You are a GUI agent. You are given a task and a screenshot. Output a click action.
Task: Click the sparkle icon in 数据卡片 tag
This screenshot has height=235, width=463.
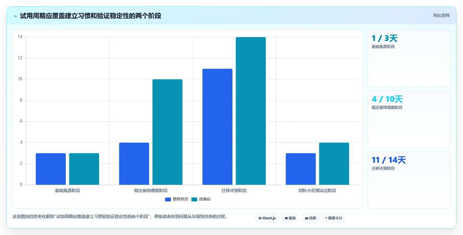[326, 218]
